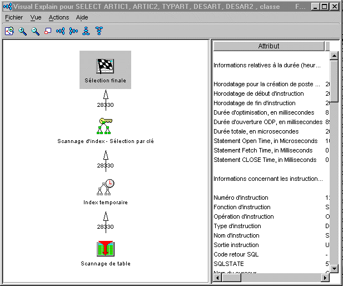Select the bottom-to-top graph orientation icon
Image resolution: width=343 pixels, height=286 pixels.
click(x=86, y=31)
